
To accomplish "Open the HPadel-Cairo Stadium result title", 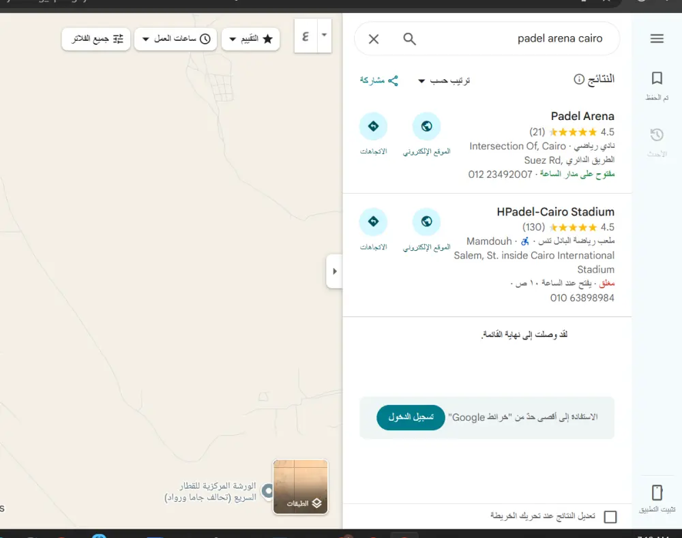I will (555, 212).
